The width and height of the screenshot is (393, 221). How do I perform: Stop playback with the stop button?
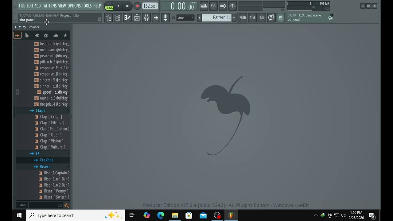[127, 6]
